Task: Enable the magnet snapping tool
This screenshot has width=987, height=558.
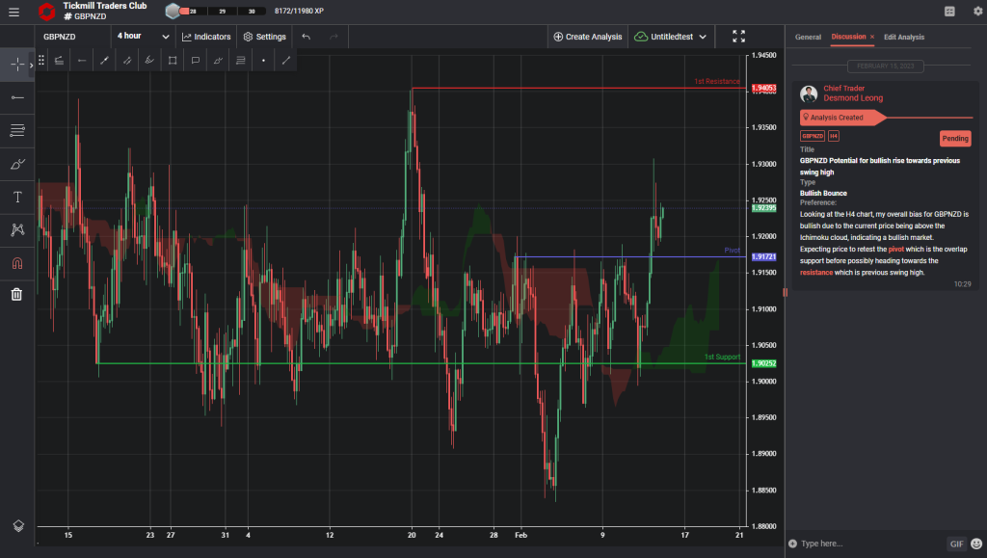Action: 16,262
